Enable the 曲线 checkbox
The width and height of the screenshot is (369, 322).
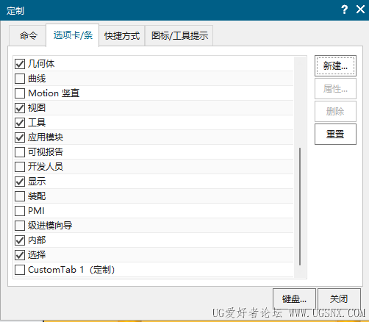[x=20, y=79]
